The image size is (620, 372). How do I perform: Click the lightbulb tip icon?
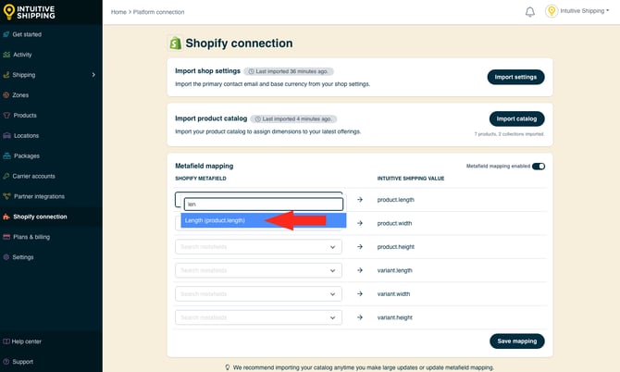[x=228, y=367]
